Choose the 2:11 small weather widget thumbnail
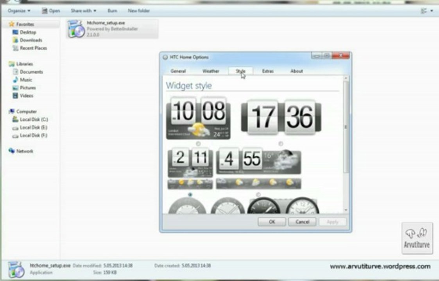The image size is (439, 281). [x=190, y=168]
